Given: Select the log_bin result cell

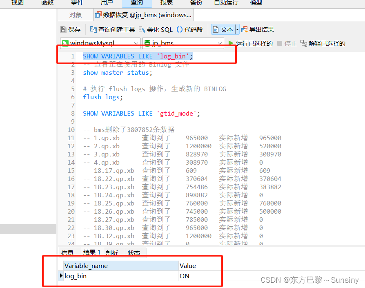Looking at the screenshot, I should [121, 276].
